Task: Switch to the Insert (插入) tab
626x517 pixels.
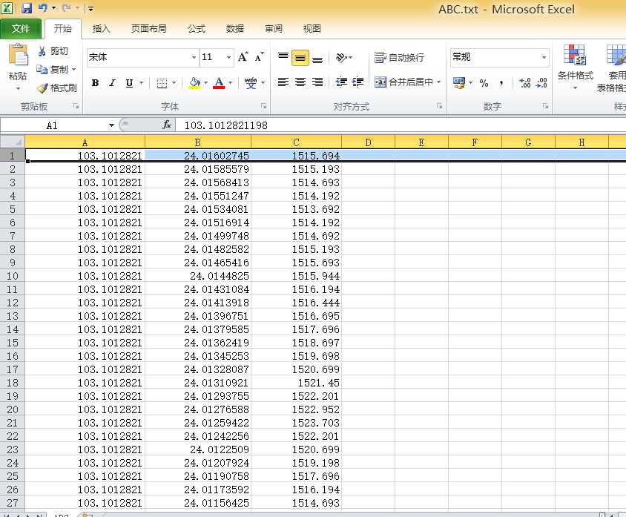Action: (101, 29)
